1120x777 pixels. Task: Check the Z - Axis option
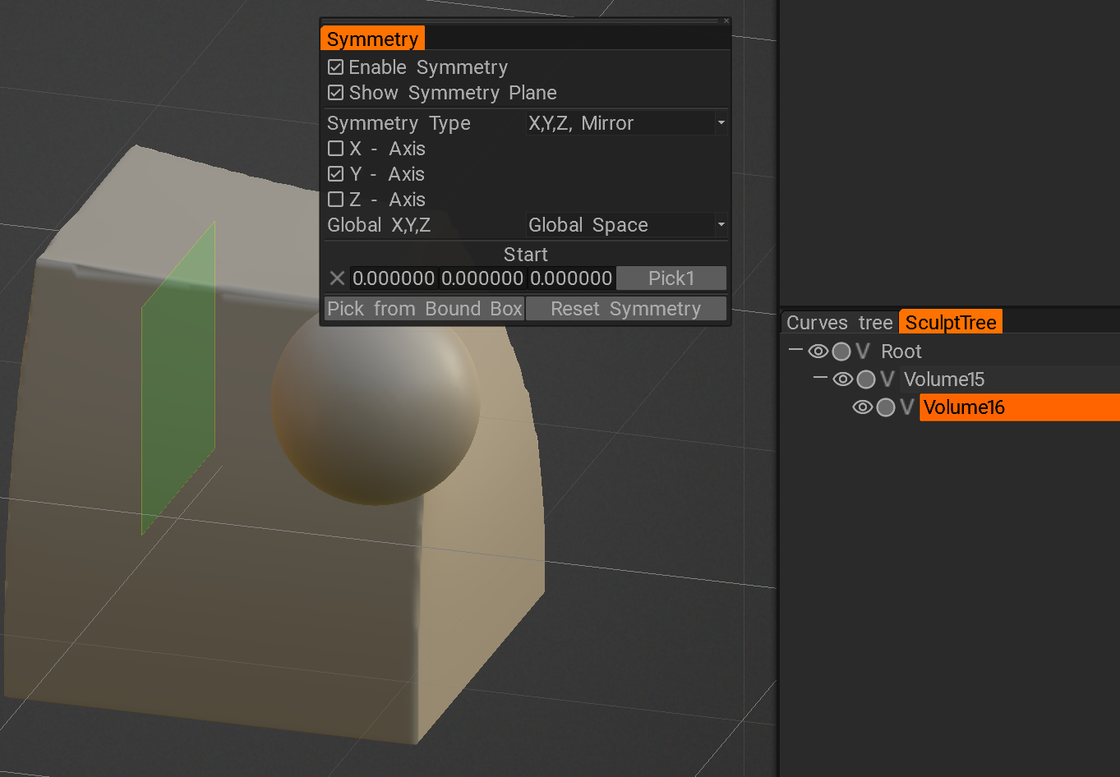coord(335,200)
